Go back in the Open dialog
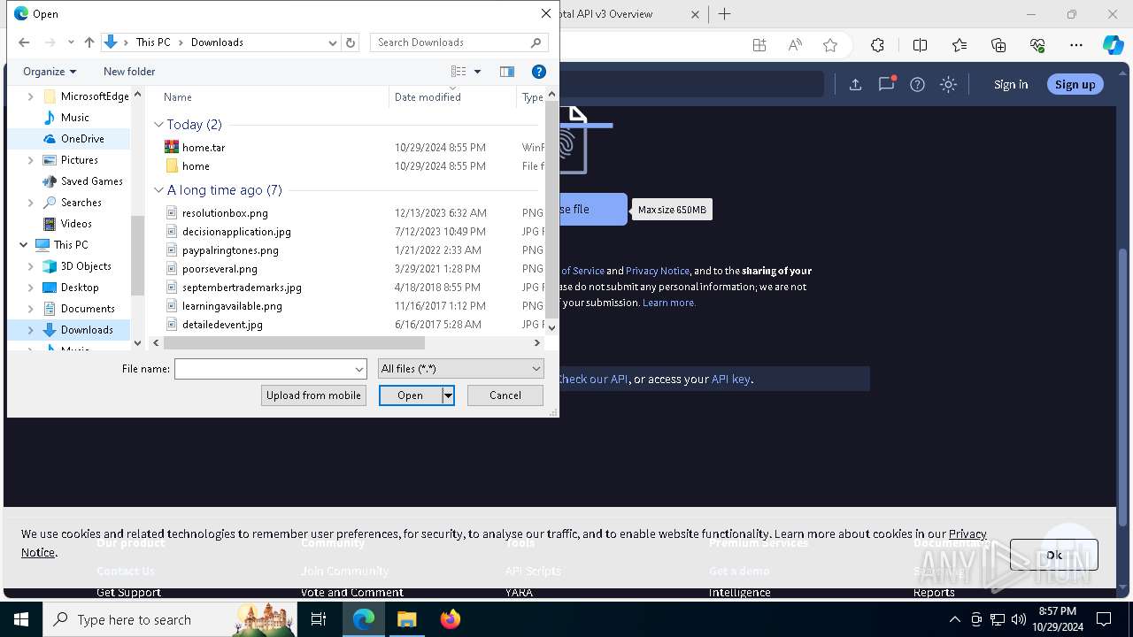Screen dimensions: 1133x637 [x=24, y=42]
